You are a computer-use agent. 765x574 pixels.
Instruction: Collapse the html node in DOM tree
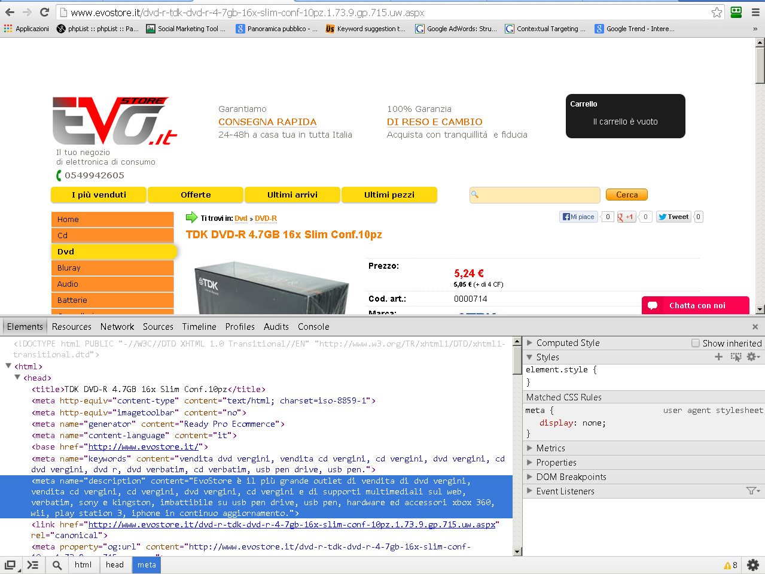point(8,366)
